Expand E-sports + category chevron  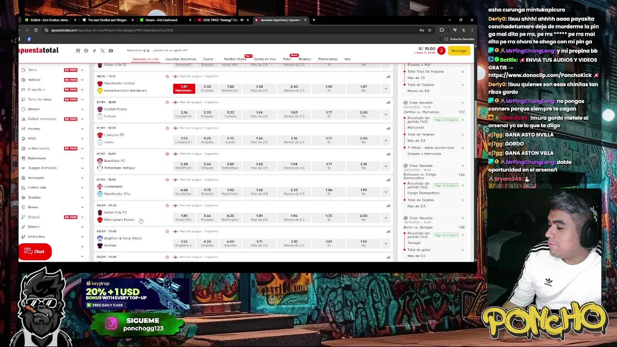82,90
